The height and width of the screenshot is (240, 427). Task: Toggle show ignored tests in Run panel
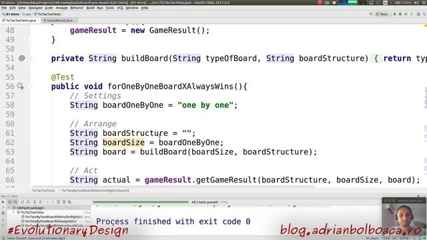click(15, 202)
